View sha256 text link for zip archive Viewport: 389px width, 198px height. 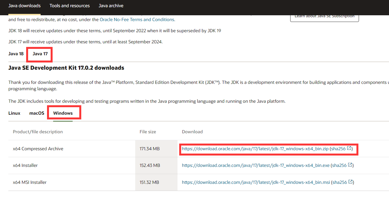[x=338, y=149]
